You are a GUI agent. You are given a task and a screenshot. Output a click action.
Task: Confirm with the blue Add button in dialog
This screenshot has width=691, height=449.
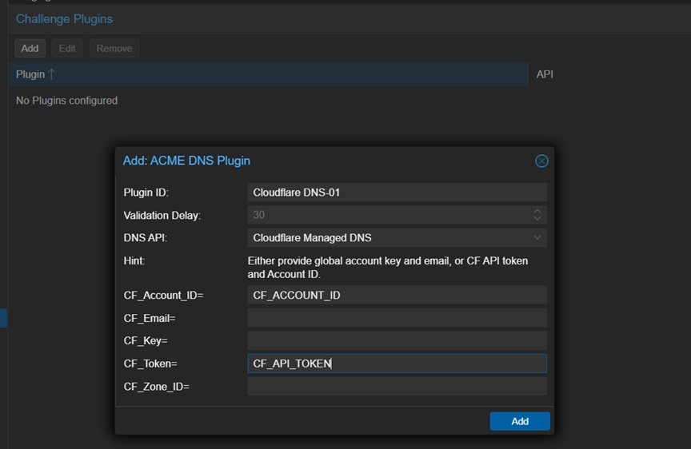pos(520,421)
